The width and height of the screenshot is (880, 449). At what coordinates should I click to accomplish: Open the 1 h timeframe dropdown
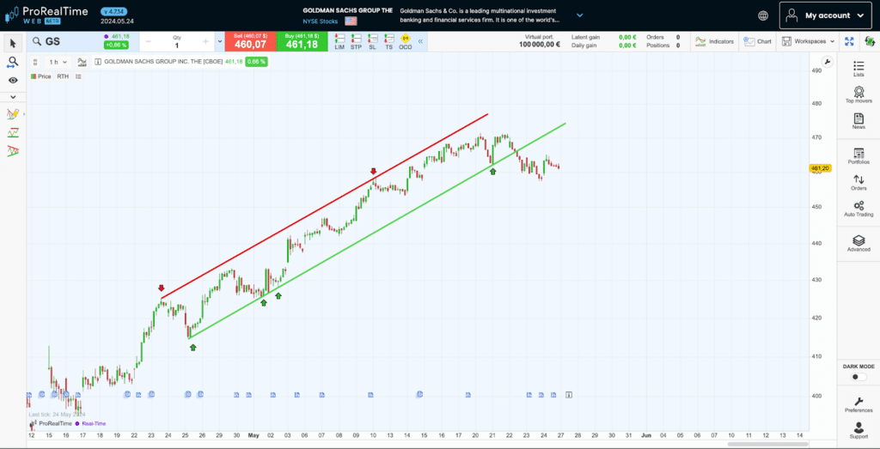[58, 62]
